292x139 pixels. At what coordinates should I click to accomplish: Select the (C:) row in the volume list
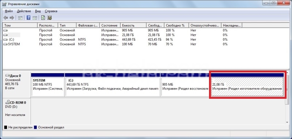tap(122, 40)
